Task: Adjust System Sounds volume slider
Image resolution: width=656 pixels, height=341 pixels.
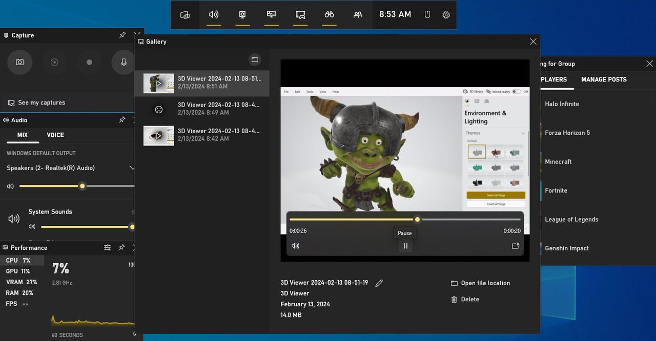Action: tap(87, 226)
